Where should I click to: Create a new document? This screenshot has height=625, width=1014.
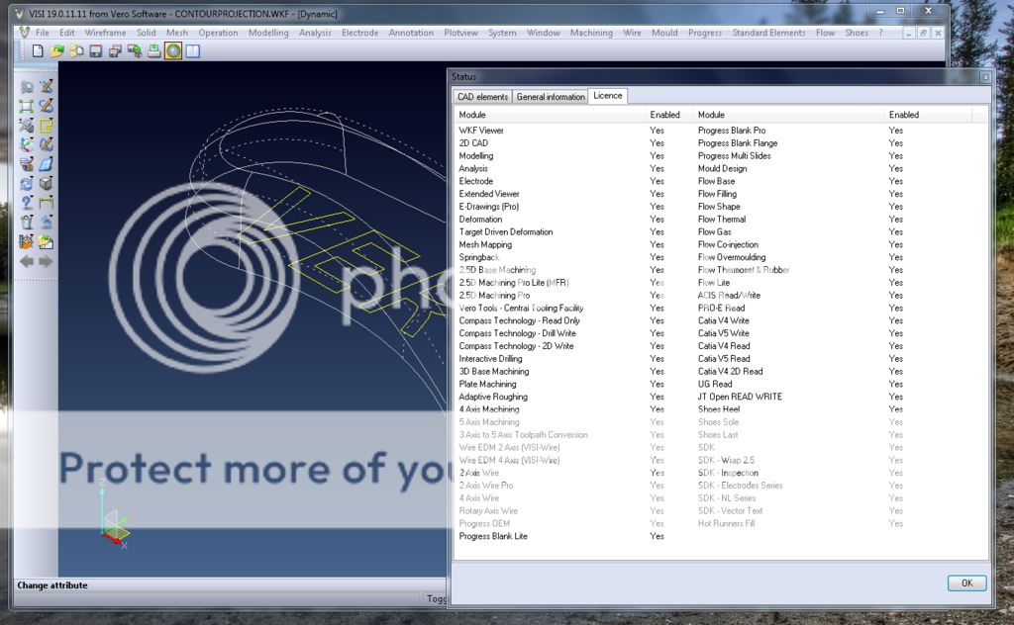coord(38,49)
